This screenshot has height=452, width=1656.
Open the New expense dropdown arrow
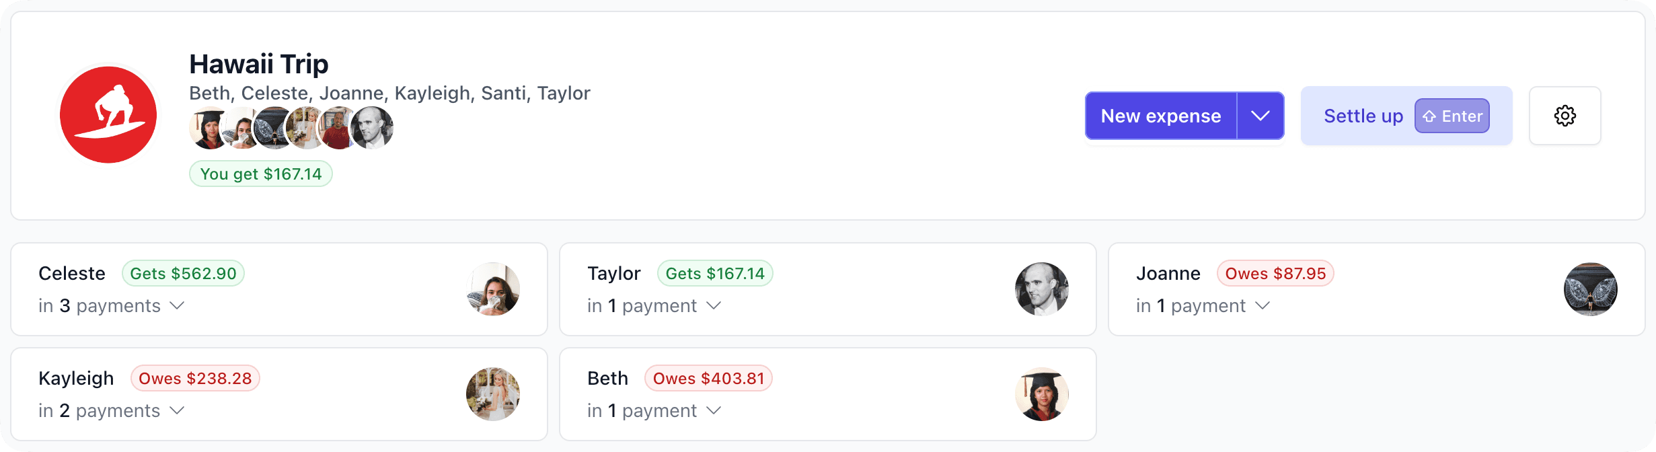pyautogui.click(x=1260, y=116)
